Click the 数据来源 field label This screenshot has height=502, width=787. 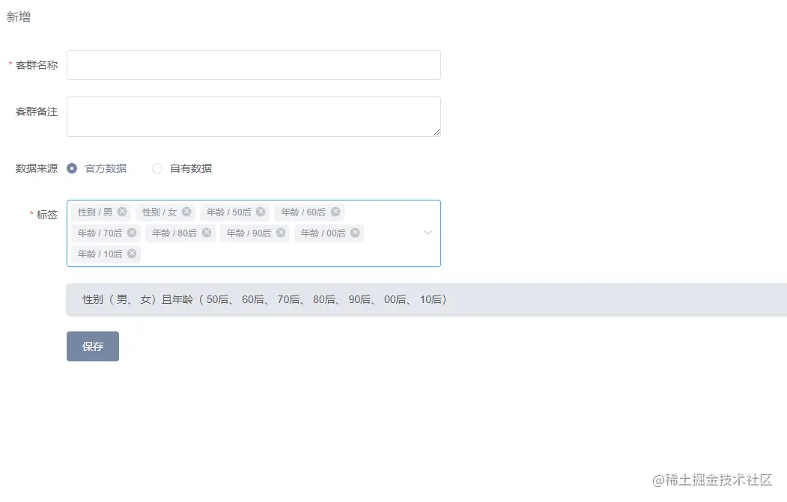37,168
